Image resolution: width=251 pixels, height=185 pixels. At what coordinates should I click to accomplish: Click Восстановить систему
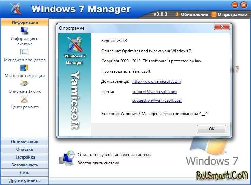pyautogui.click(x=98, y=163)
